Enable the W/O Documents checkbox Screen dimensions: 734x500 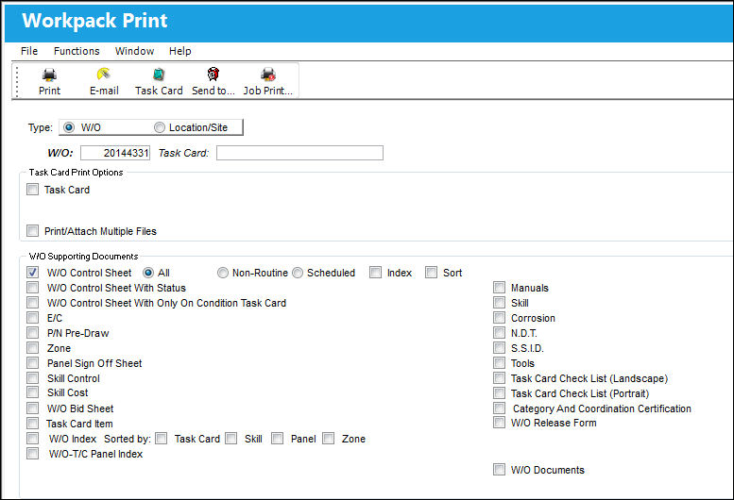point(499,469)
